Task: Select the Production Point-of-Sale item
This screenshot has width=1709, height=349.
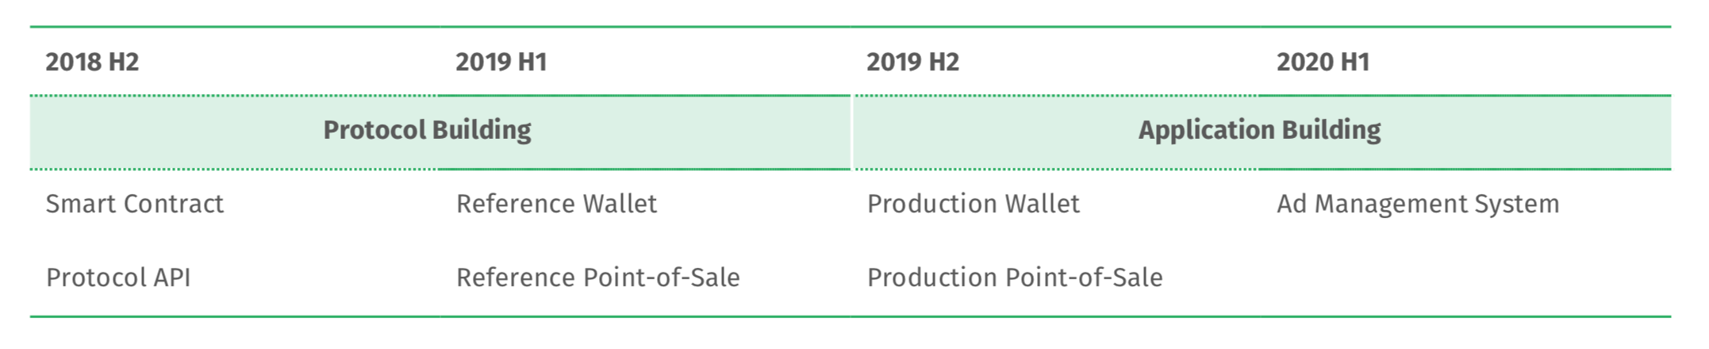Action: click(x=1015, y=278)
